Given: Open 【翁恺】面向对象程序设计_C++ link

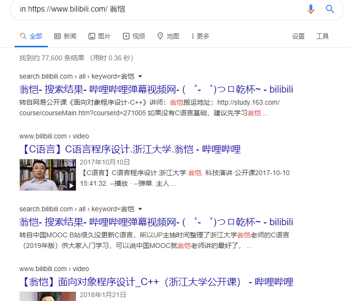Looking at the screenshot, I should 157,282.
